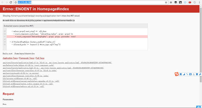The width and height of the screenshot is (202, 108).
Task: Open Chrome's three-dot menu
Action: pyautogui.click(x=199, y=2)
